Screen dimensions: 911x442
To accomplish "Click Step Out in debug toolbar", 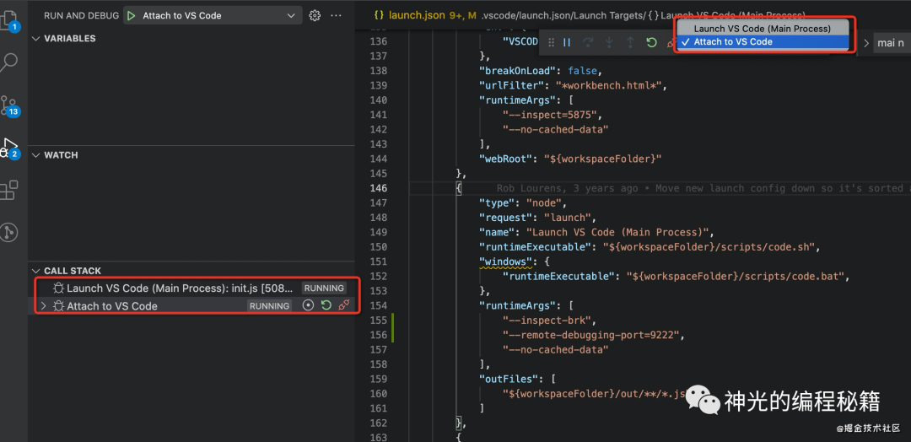I will (x=630, y=42).
